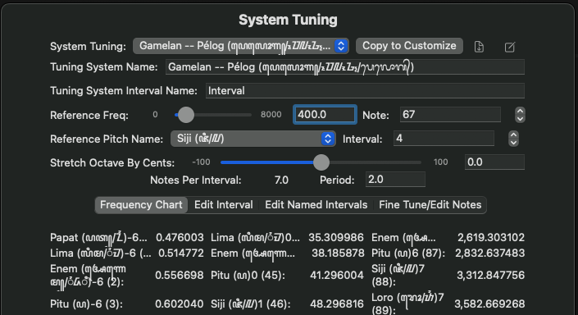Click the Interval field showing 4

point(444,139)
